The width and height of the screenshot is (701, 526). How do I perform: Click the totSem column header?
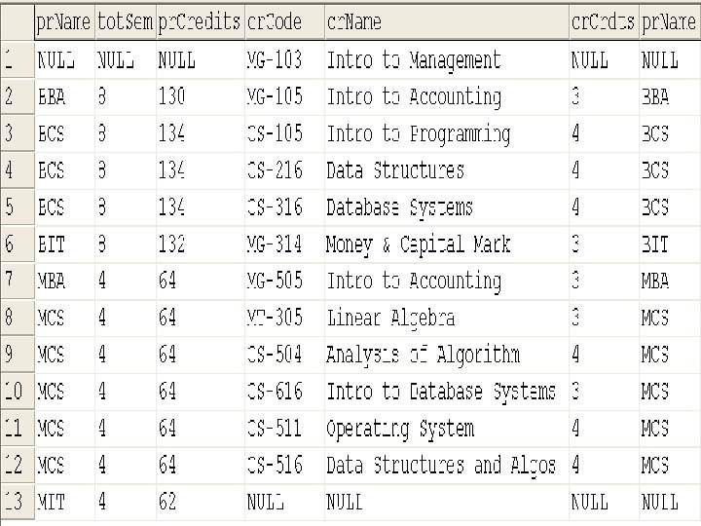coord(126,21)
